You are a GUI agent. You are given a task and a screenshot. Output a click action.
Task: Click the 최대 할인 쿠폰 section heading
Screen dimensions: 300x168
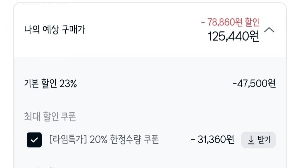pos(50,117)
